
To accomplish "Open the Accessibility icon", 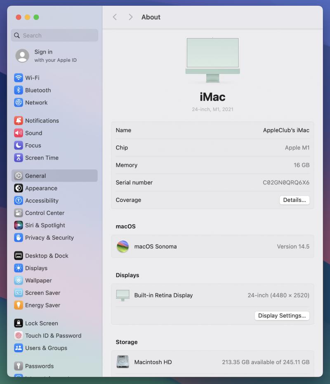I will point(19,201).
